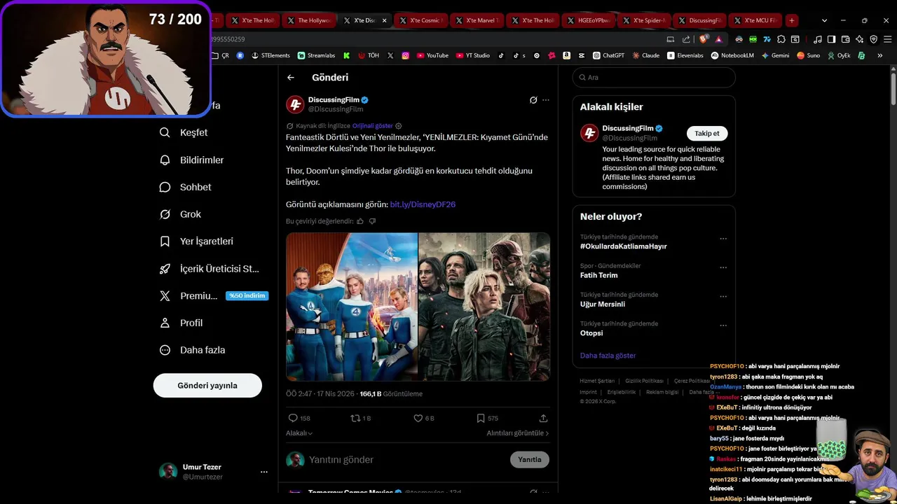The width and height of the screenshot is (897, 504).
Task: Switch to X'te Cosmic browser tab
Action: 420,20
